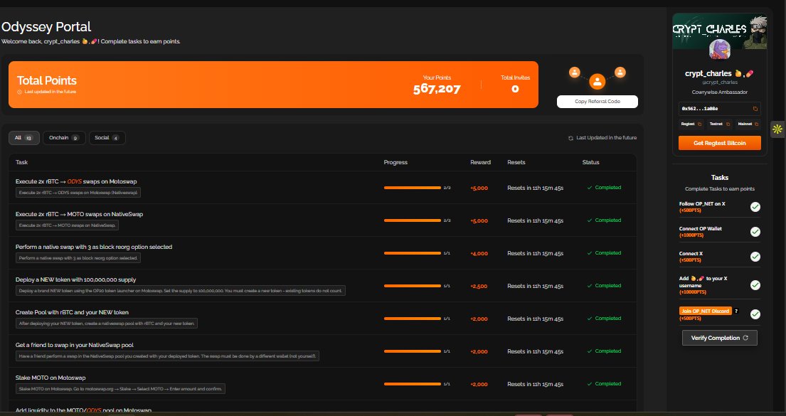Click the profile banner image
The width and height of the screenshot is (786, 416).
tap(719, 31)
